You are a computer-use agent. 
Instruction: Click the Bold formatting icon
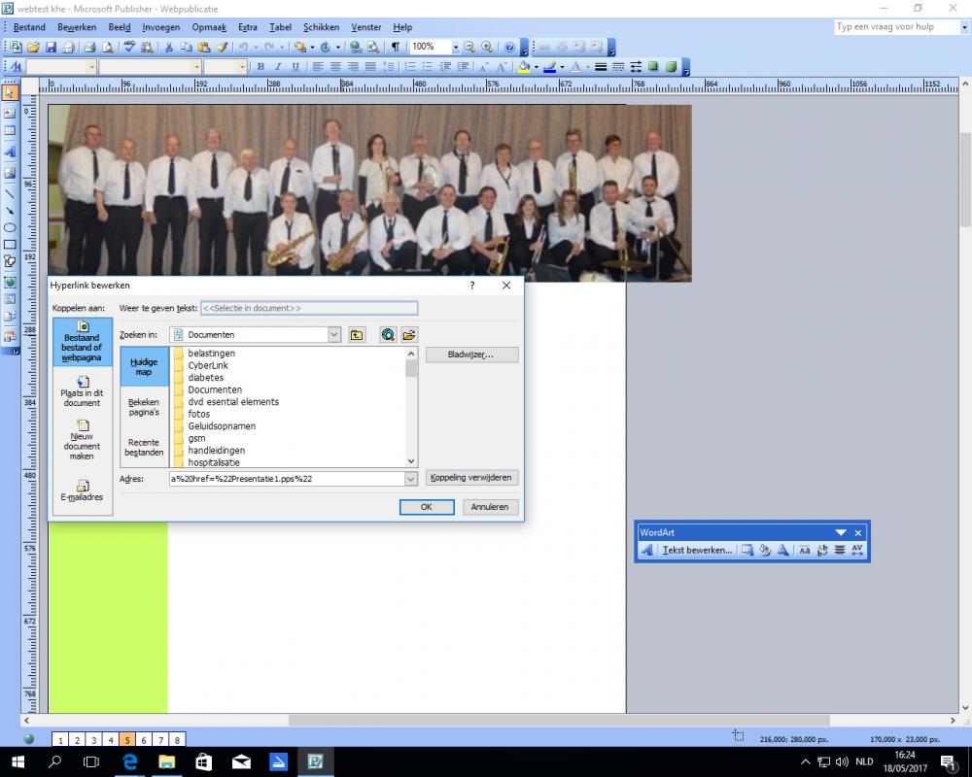coord(260,67)
